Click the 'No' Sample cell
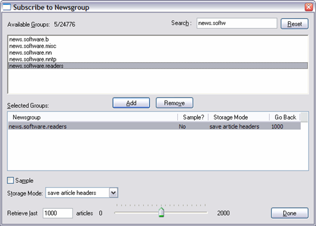 point(182,127)
